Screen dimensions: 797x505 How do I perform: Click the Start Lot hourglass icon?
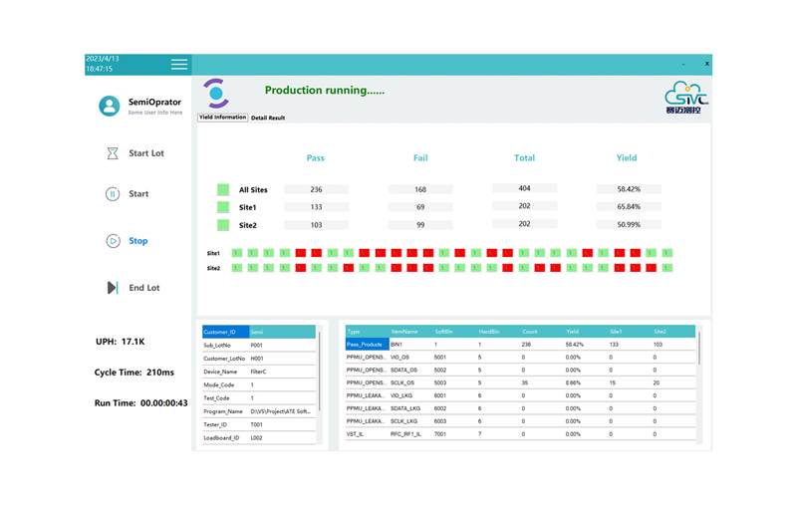tap(113, 153)
